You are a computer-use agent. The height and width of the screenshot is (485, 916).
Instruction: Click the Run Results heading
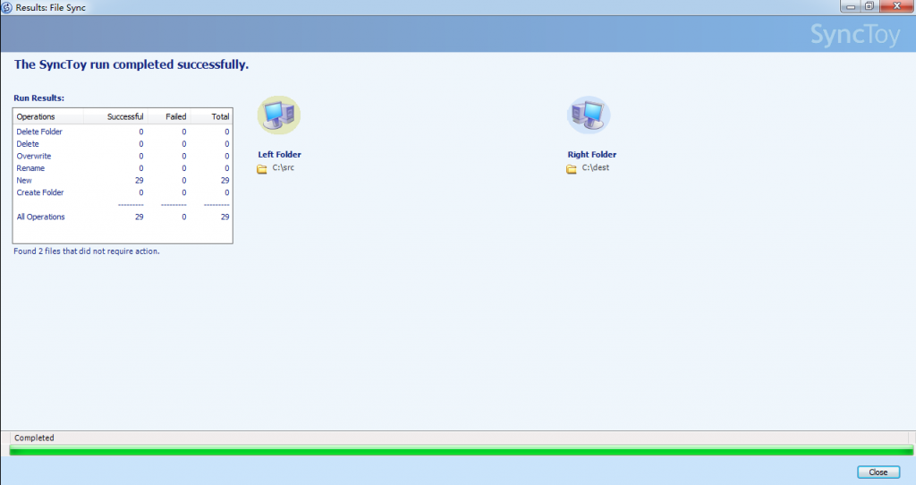pyautogui.click(x=39, y=98)
